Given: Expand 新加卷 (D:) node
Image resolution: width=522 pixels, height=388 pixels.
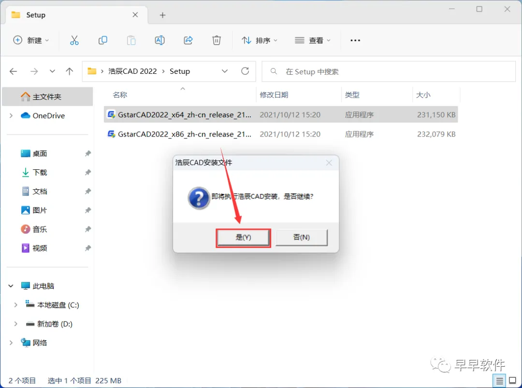Looking at the screenshot, I should (15, 324).
